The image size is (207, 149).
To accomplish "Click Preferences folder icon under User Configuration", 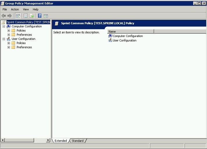I will (x=13, y=47).
